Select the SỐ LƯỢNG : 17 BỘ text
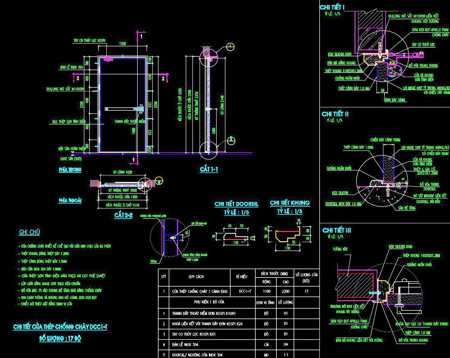This screenshot has width=450, height=358. coord(60,338)
